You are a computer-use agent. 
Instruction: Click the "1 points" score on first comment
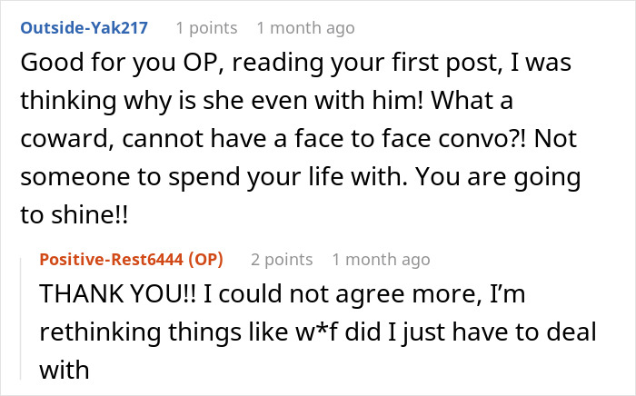pos(206,28)
